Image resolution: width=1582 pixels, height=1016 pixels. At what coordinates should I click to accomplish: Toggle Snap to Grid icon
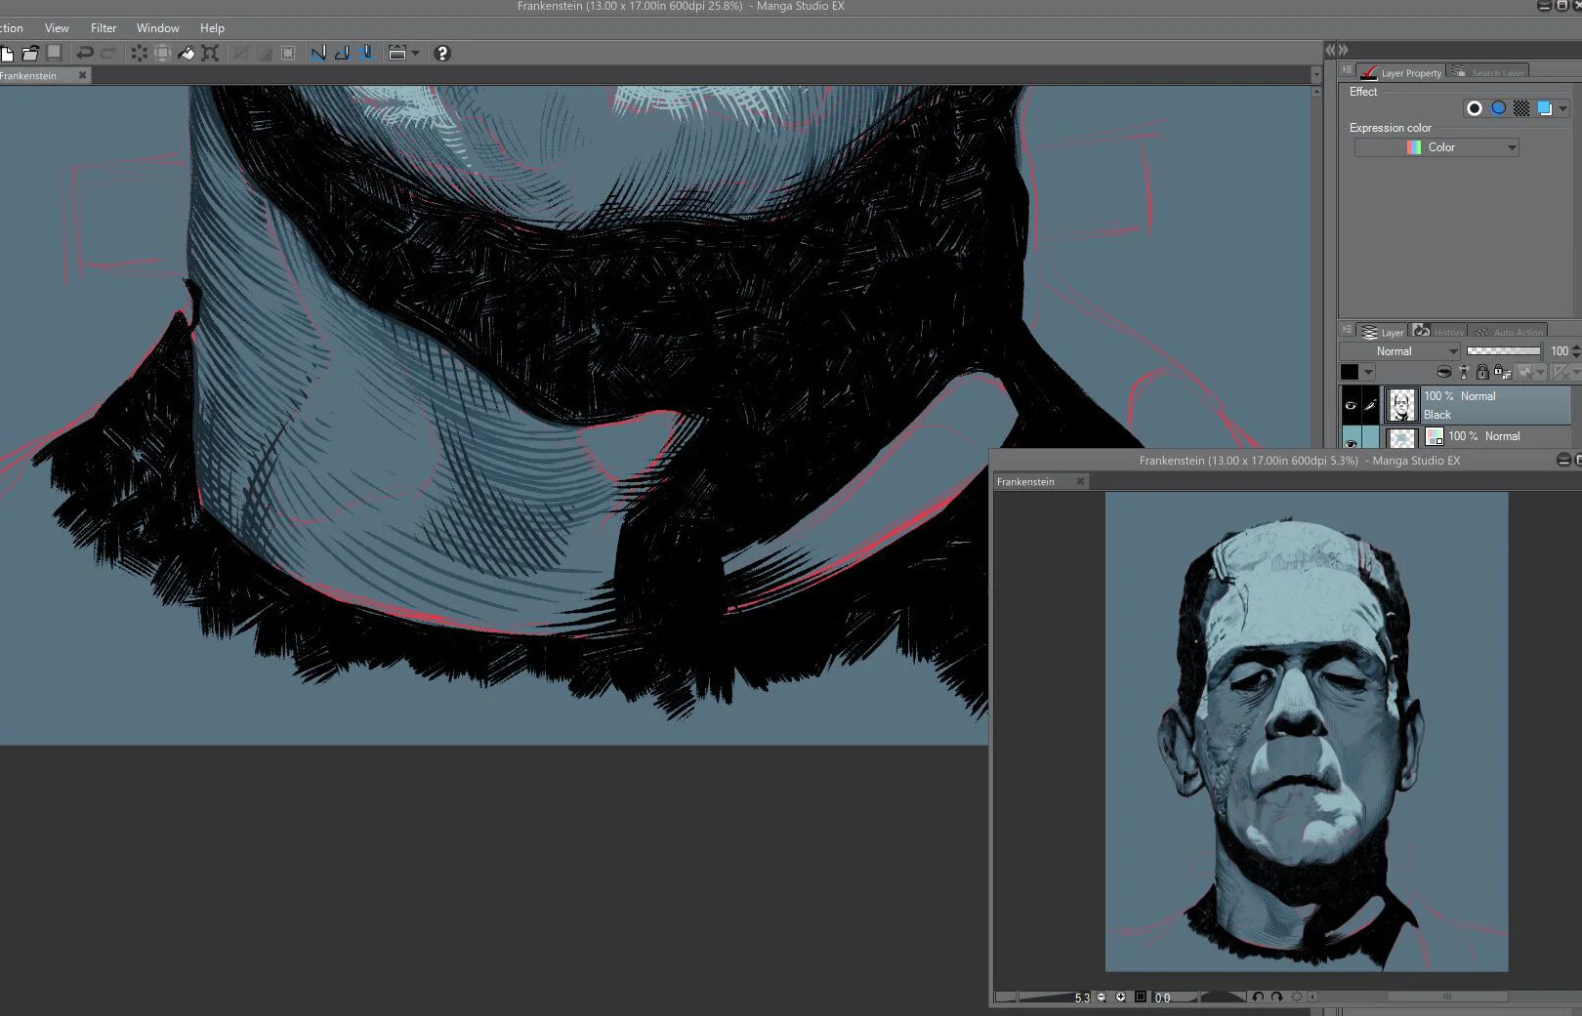tap(366, 53)
